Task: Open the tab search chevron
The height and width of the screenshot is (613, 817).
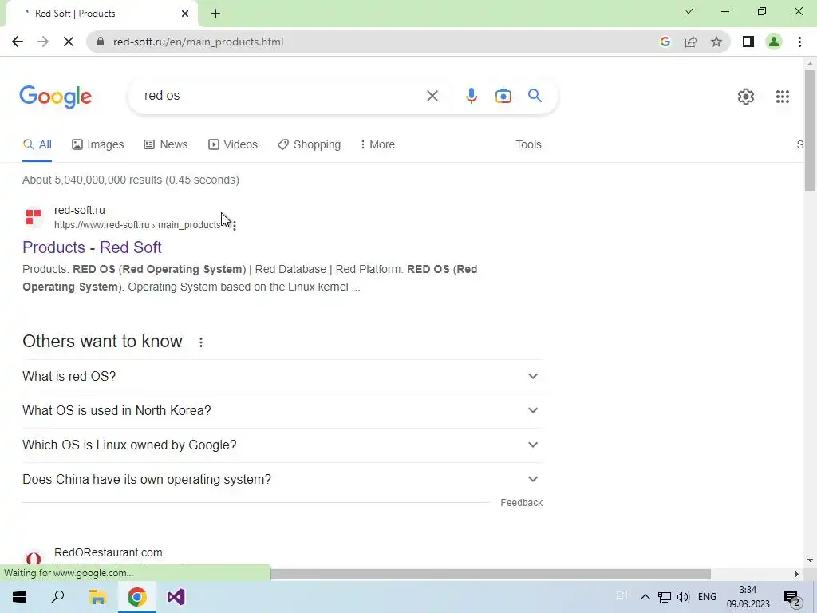Action: [689, 11]
